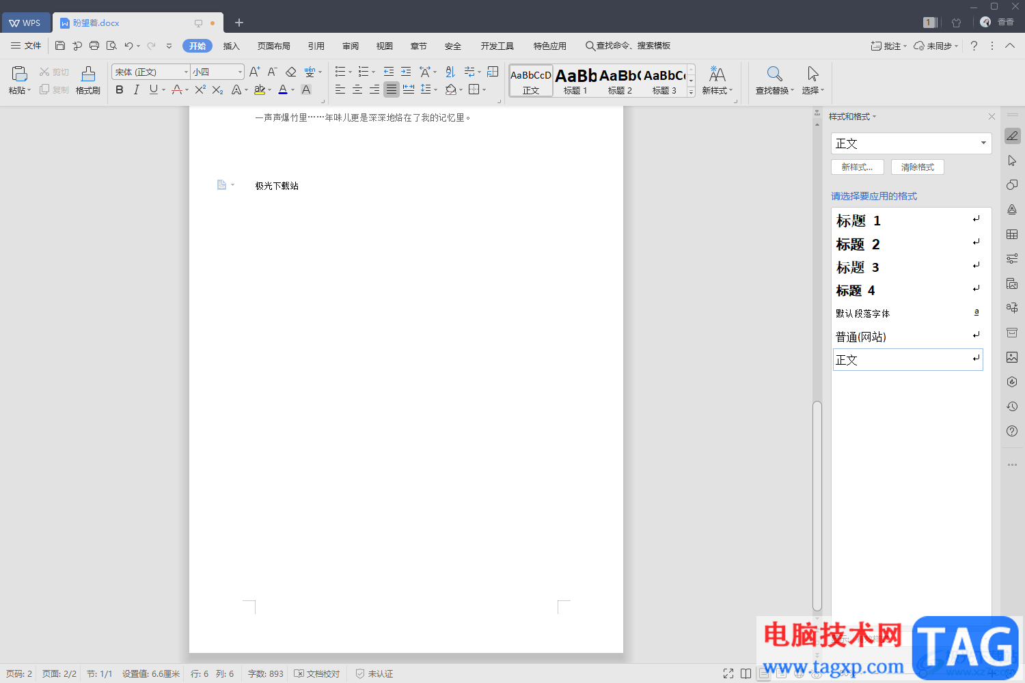Save the document with the save icon
1025x683 pixels.
click(x=60, y=46)
